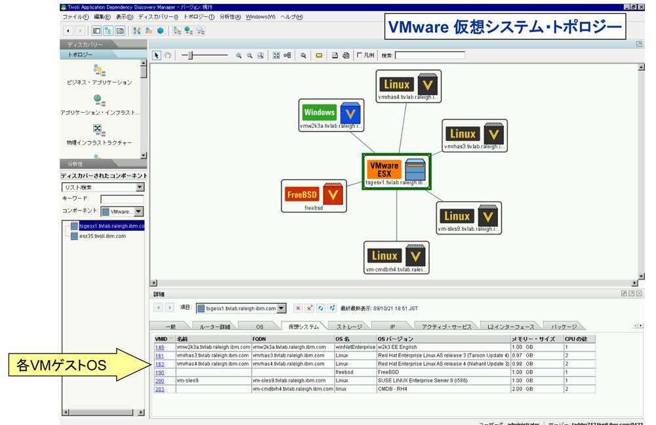Sort by the OS 名 column header
The width and height of the screenshot is (656, 425).
click(x=355, y=339)
